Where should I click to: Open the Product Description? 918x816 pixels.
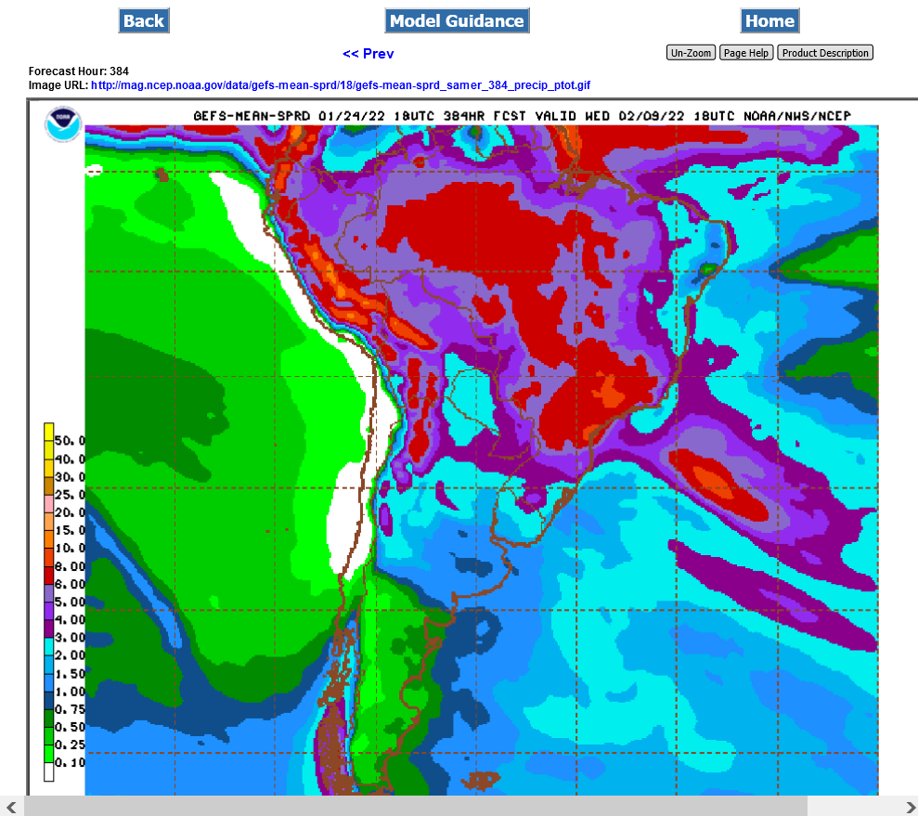click(825, 53)
